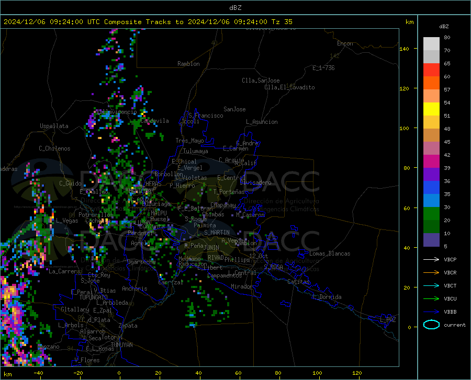Click the S_MARTIN map label
Image resolution: width=471 pixels, height=380 pixels.
point(217,233)
